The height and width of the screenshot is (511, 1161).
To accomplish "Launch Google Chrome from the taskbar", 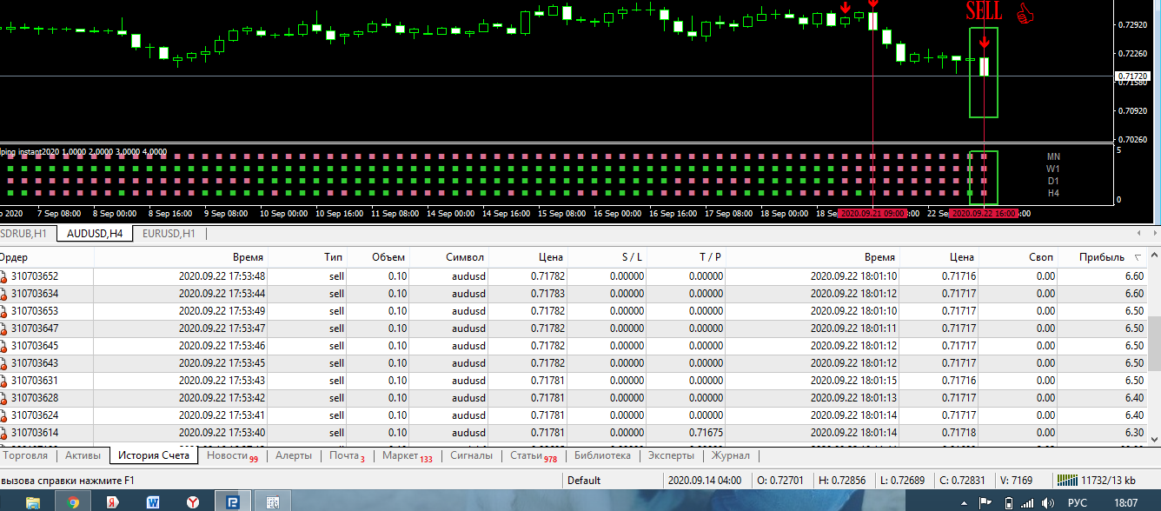I will tap(73, 501).
